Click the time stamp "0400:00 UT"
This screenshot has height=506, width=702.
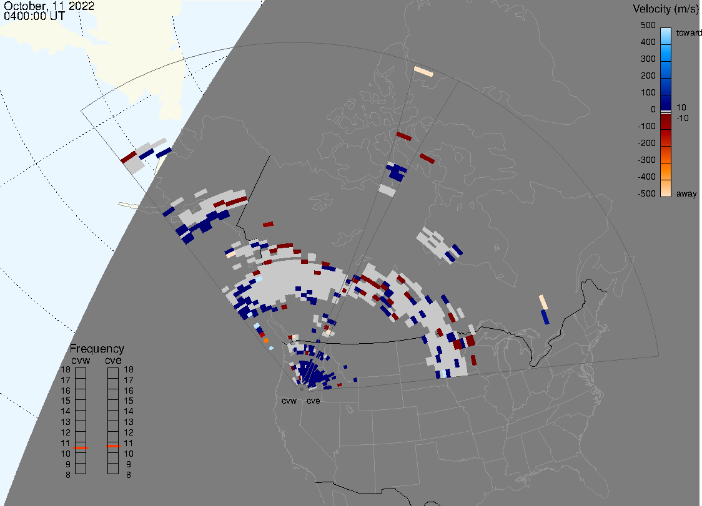click(34, 16)
